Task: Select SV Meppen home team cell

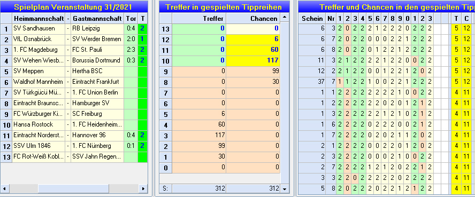Action: click(x=39, y=72)
